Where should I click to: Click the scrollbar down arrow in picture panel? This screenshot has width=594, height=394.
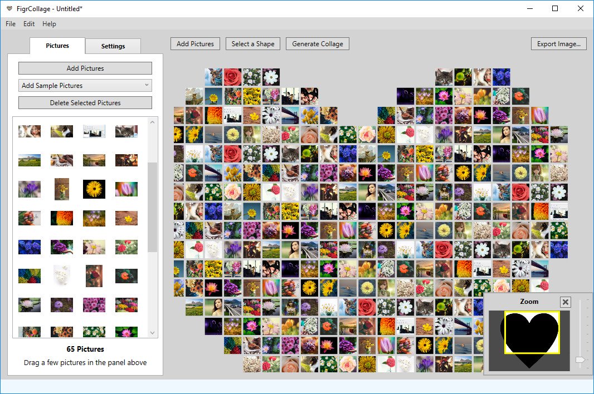tap(152, 332)
